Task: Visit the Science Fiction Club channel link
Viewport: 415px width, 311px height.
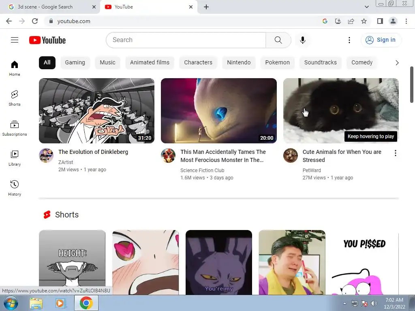Action: coord(203,170)
